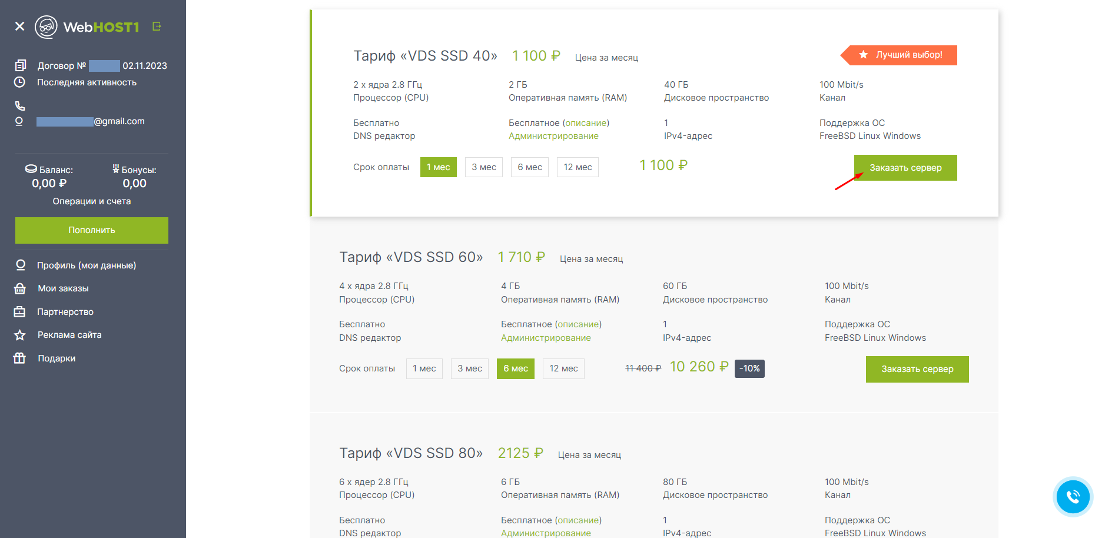Click the Пополнить balance button

92,230
